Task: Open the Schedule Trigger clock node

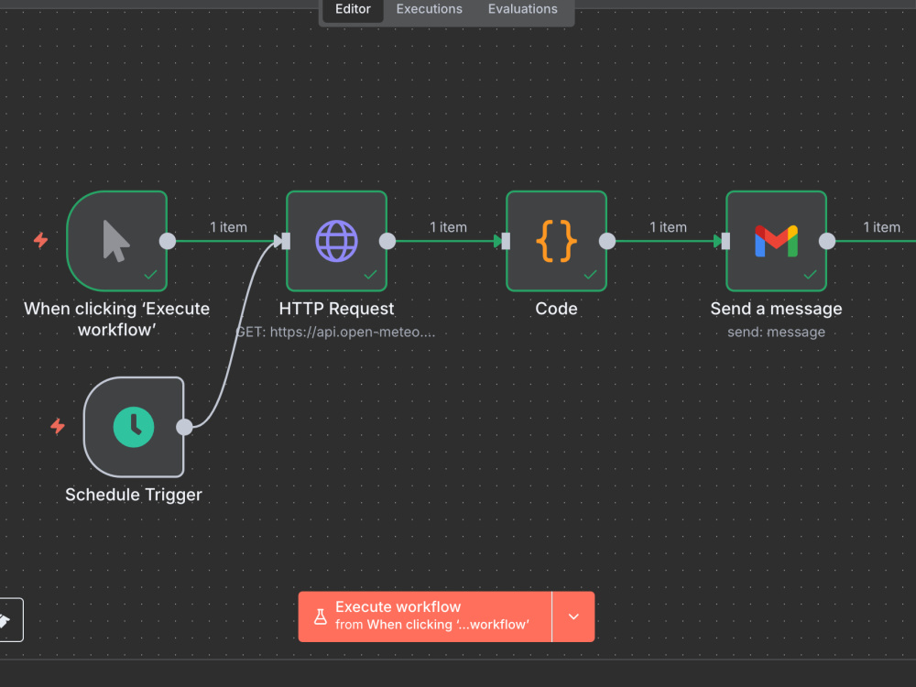Action: click(134, 427)
